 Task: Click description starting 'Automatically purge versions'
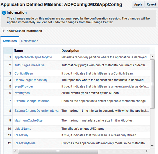click(104, 65)
